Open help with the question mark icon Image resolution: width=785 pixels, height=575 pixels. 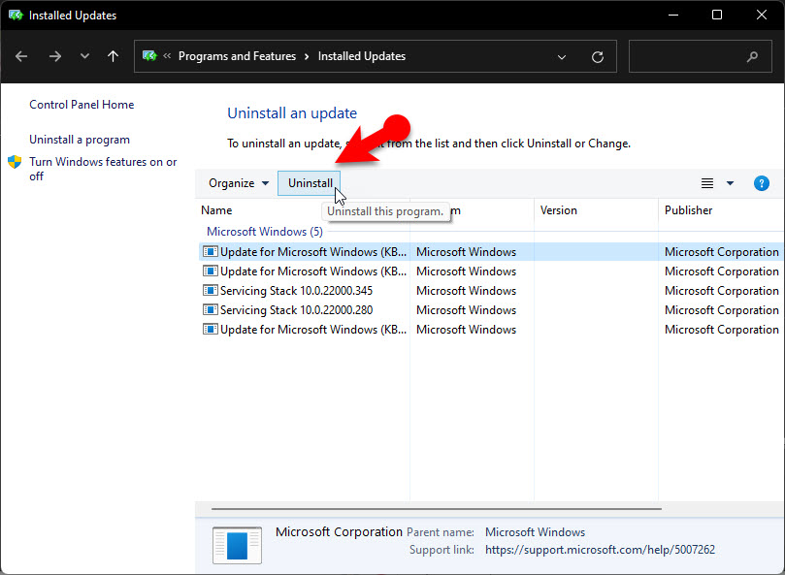(x=761, y=183)
